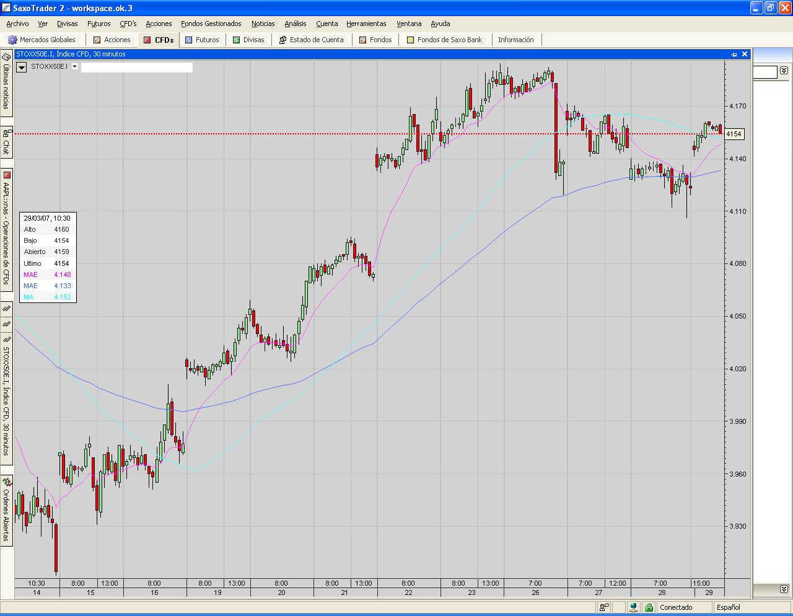Expand top double-chevron in right panel
Viewport: 793px width, 616px height.
pos(784,71)
